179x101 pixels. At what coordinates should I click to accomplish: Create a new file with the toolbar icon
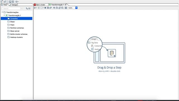point(1,2)
